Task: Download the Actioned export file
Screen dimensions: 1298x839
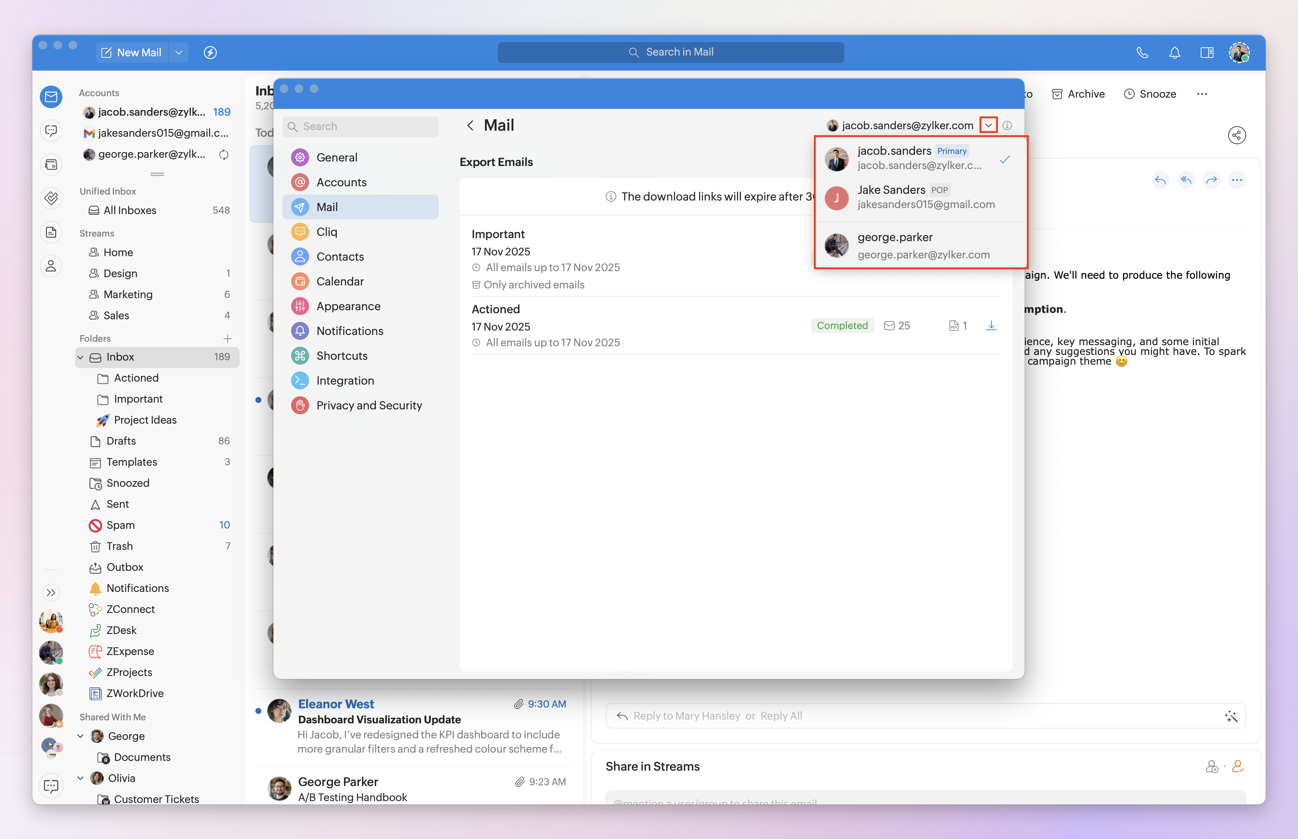Action: click(x=991, y=325)
